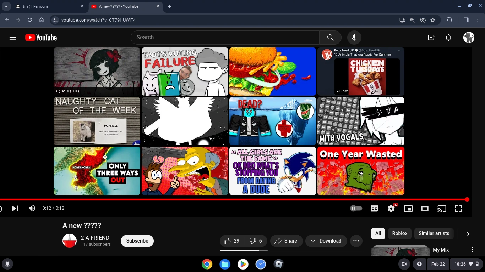485x272 pixels.
Task: Open YouTube notifications bell
Action: 448,37
